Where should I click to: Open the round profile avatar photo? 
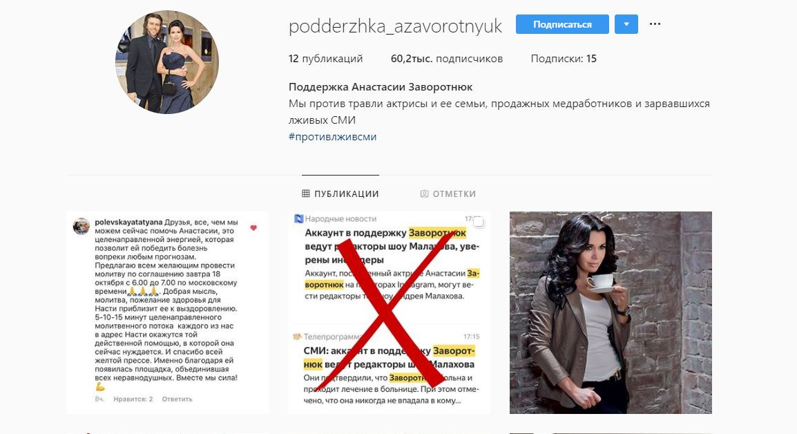[167, 62]
